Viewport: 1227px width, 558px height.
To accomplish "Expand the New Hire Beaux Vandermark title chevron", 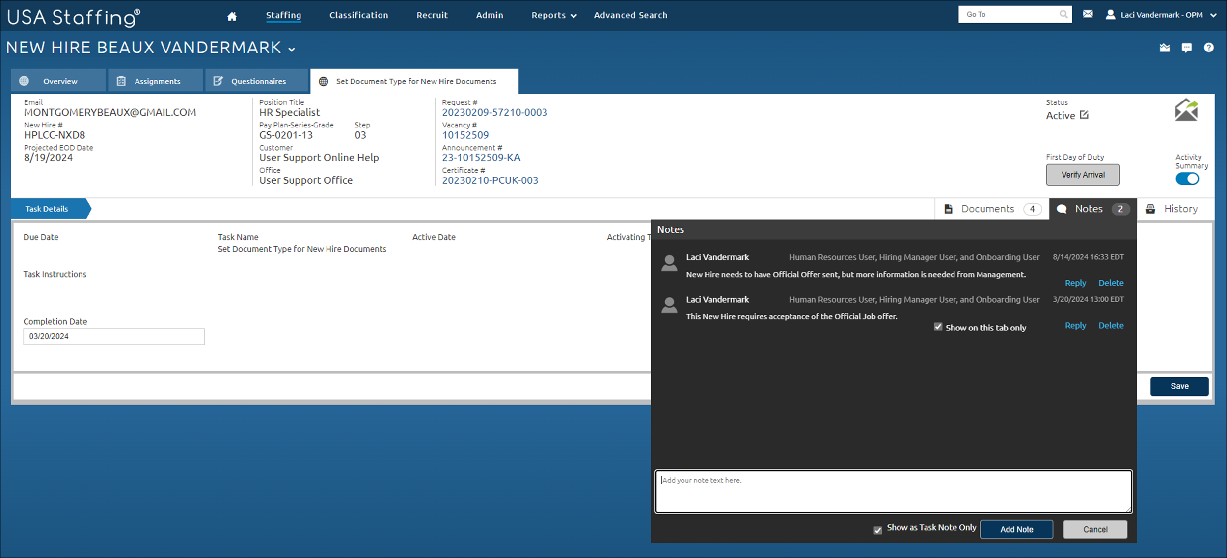I will coord(292,50).
